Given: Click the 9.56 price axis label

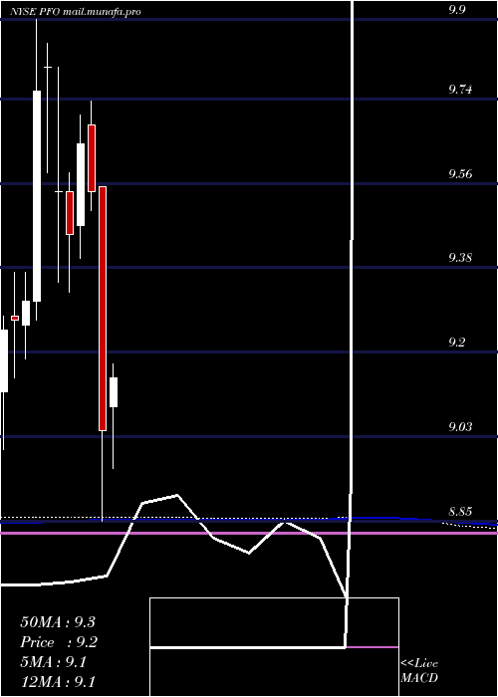Looking at the screenshot, I should pos(460,174).
